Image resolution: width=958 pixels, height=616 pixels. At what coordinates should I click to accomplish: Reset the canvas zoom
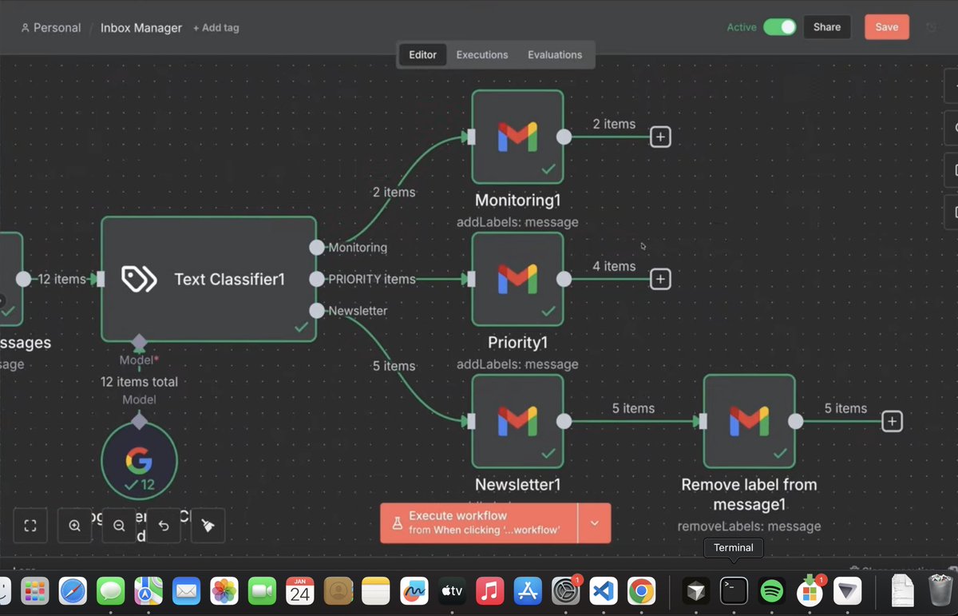tap(164, 526)
